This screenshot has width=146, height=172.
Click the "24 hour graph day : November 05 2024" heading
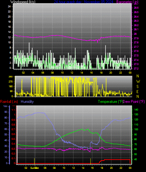point(84,2)
